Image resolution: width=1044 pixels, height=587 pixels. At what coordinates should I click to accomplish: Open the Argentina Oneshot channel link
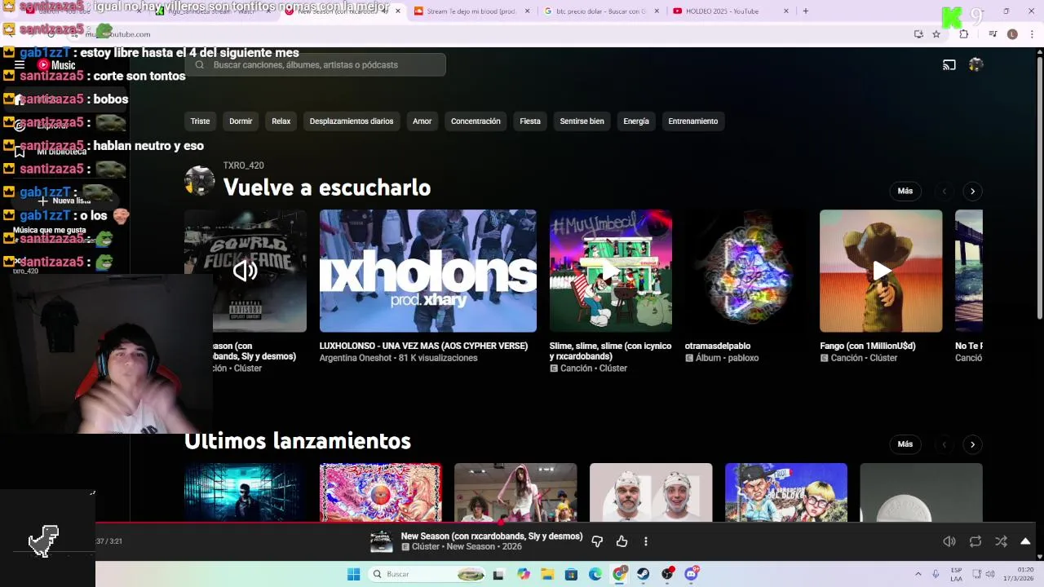point(356,358)
